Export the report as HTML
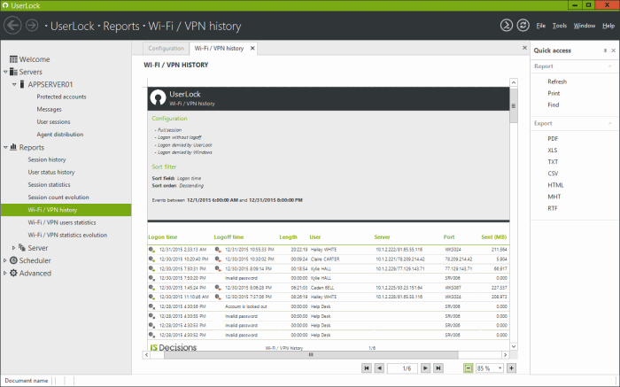 555,185
